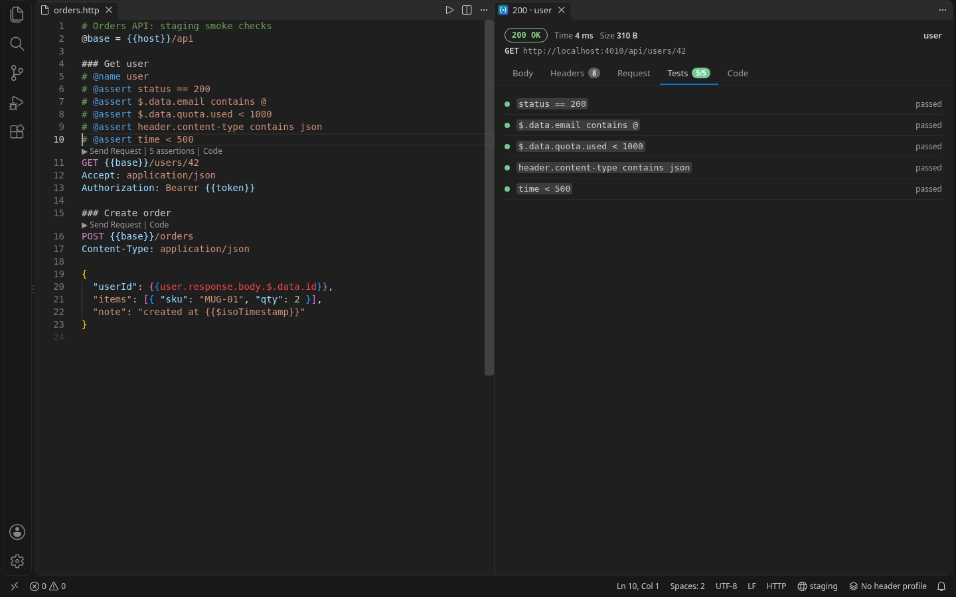The height and width of the screenshot is (597, 956).
Task: Open the Extensions sidebar icon
Action: pyautogui.click(x=17, y=131)
